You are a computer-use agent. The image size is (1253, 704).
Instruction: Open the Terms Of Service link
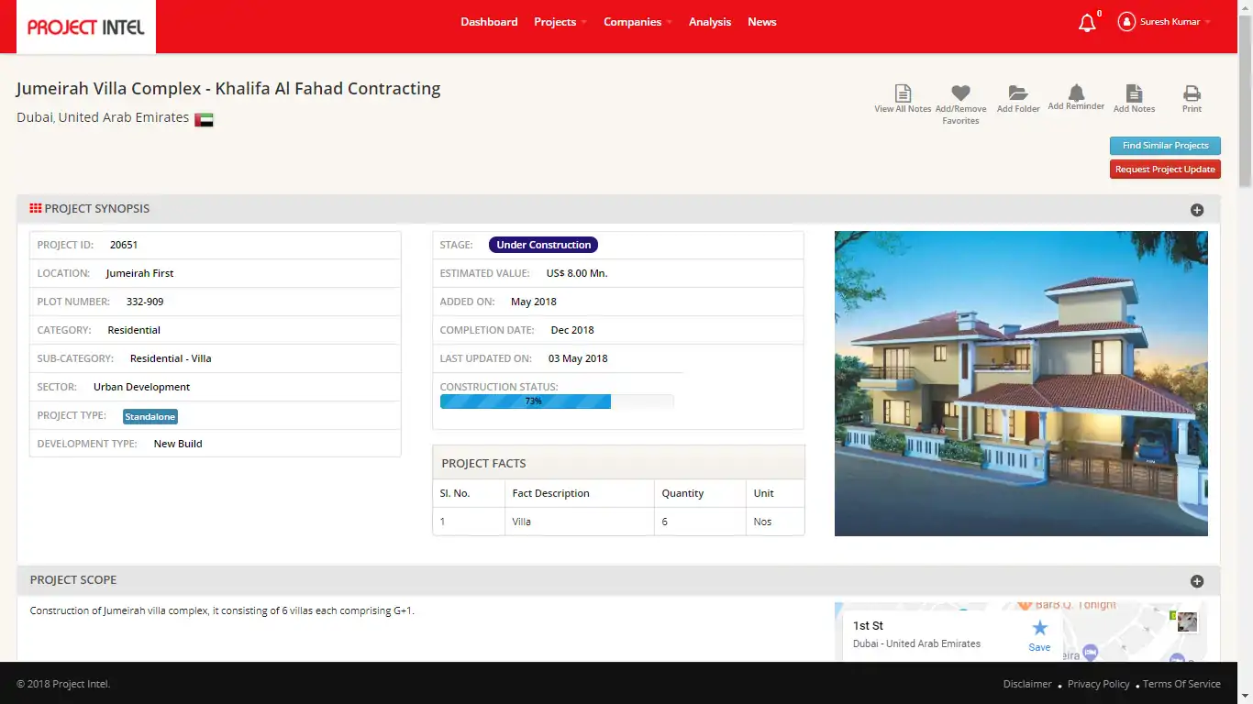pos(1181,684)
